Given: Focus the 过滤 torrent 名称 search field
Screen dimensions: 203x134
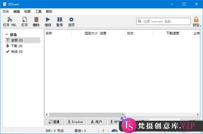Looking at the screenshot, I should [x=163, y=21].
